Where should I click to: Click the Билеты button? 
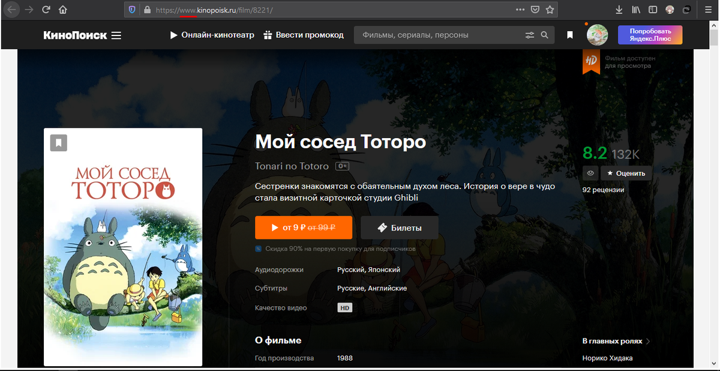tap(400, 228)
